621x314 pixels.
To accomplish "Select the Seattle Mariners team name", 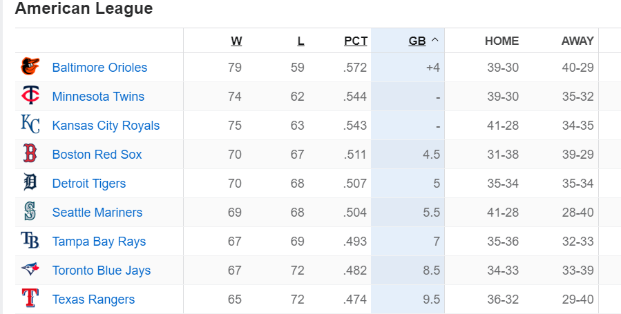I will point(97,213).
